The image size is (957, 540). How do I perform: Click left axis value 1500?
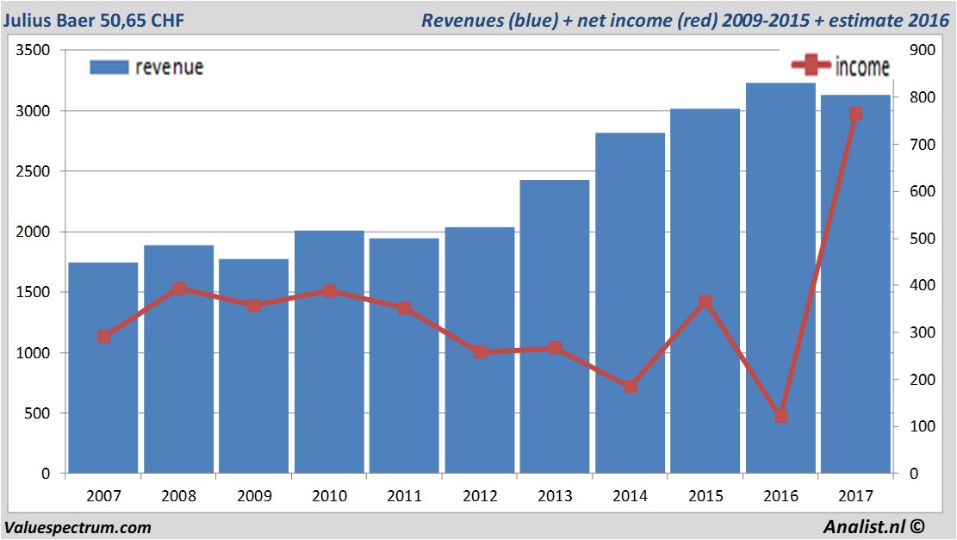tap(33, 292)
